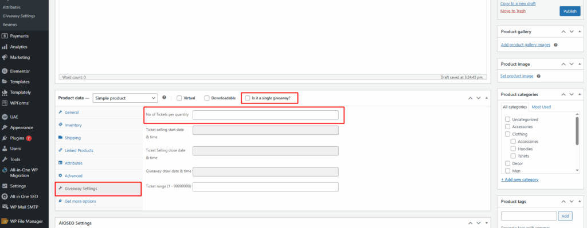This screenshot has height=228, width=587.
Task: Click the Users person icon
Action: [5, 149]
